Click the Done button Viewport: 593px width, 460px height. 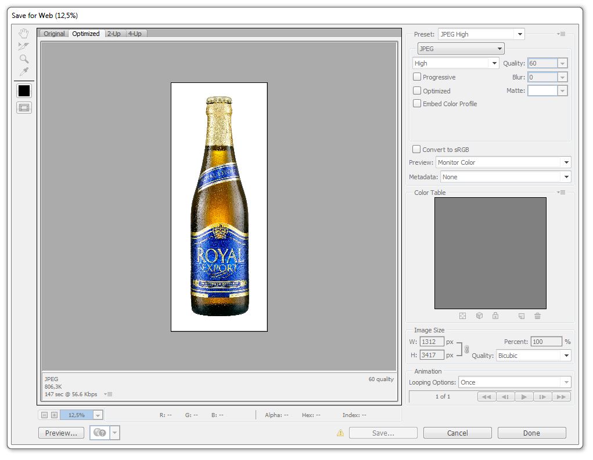pos(531,432)
